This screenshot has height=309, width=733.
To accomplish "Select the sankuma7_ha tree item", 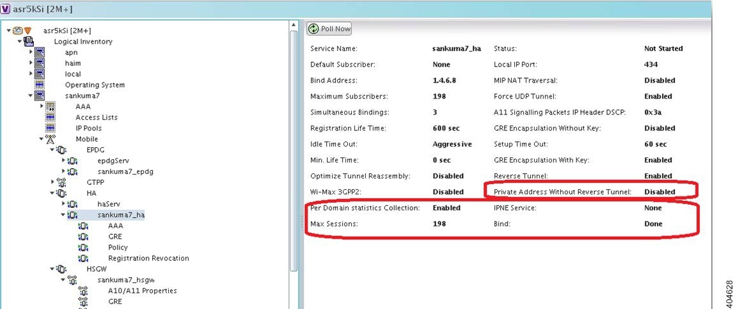I will click(121, 214).
